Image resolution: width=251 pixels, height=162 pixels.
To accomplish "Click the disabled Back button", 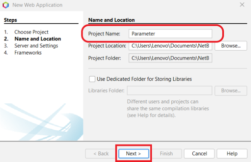I will coord(101,154).
